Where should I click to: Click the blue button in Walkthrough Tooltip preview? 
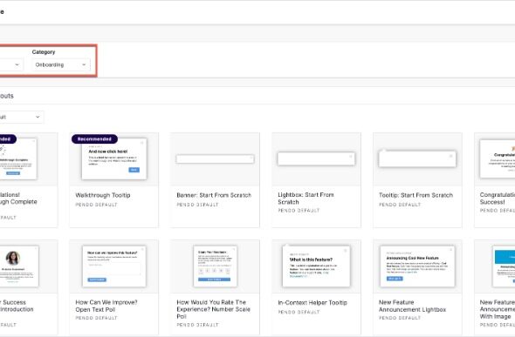pos(134,170)
